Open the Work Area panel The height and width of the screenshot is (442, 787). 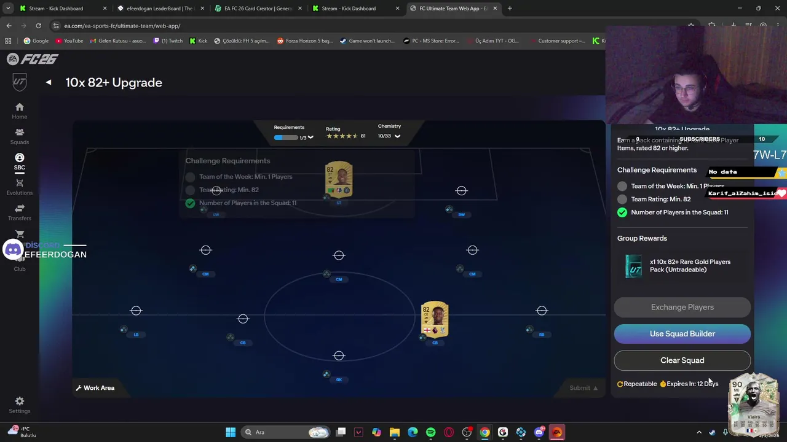[95, 388]
